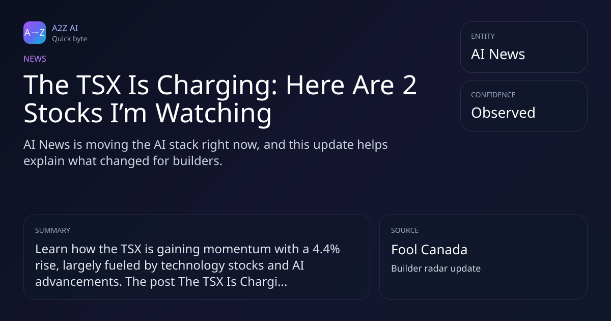Open the TSX Is Charging headline
Screen dimensions: 611x321
click(x=220, y=99)
